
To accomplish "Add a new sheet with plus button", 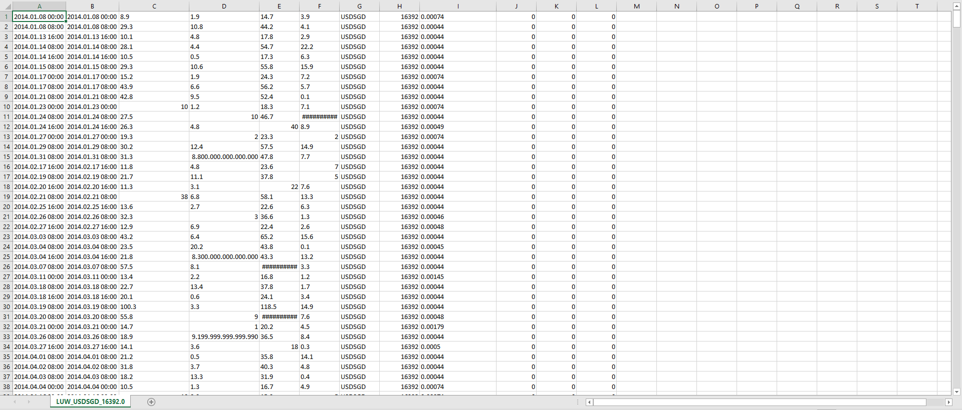I will pos(151,402).
